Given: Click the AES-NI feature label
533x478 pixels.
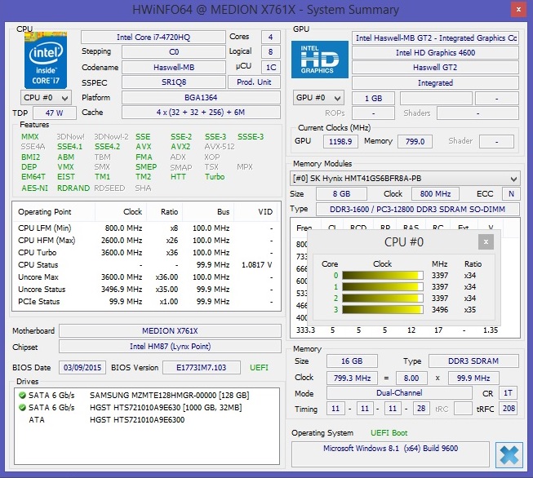Looking at the screenshot, I should pos(34,188).
